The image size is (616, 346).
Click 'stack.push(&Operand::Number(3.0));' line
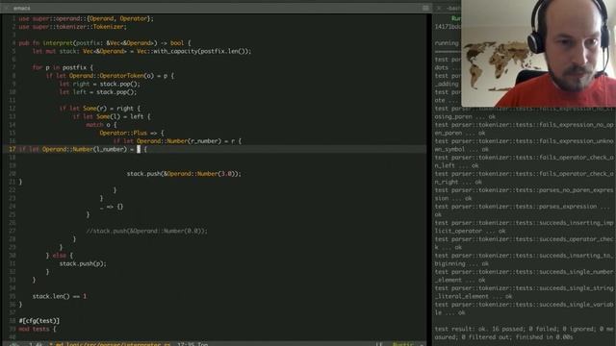(x=184, y=174)
